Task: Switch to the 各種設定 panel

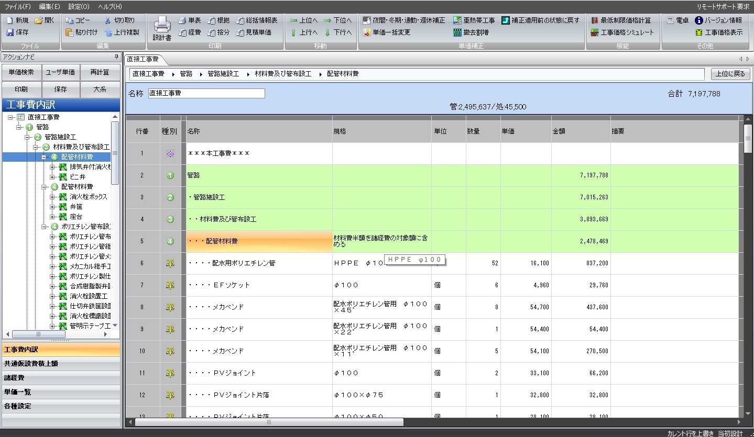Action: (61, 406)
